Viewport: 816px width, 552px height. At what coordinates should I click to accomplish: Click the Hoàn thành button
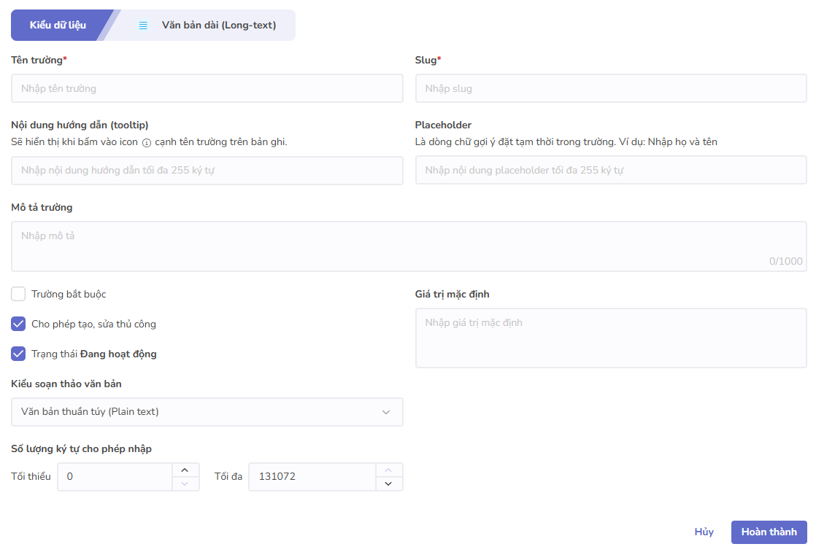coord(769,532)
